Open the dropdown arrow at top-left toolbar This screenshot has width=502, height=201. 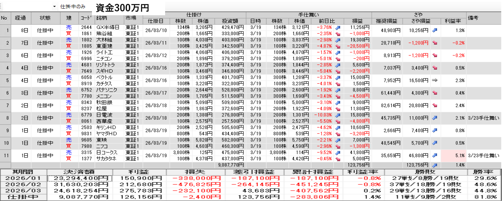coord(54,7)
